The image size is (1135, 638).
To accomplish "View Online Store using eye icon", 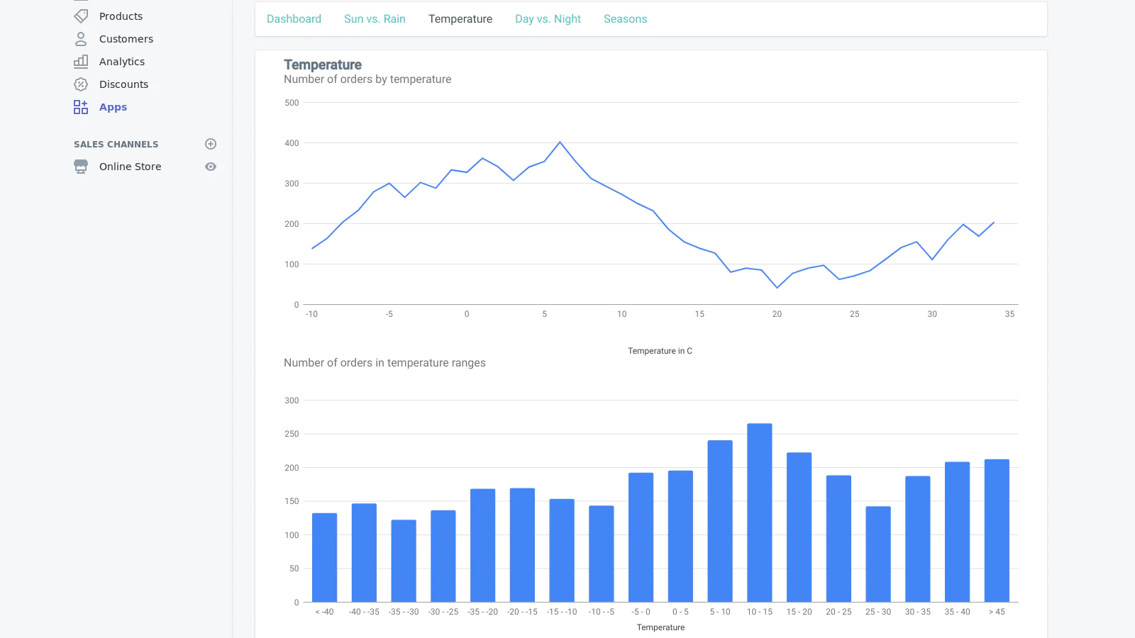I will [211, 167].
